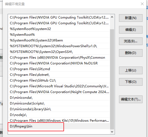
Task: Close the 编辑环境变量 dialog
Action: (142, 4)
